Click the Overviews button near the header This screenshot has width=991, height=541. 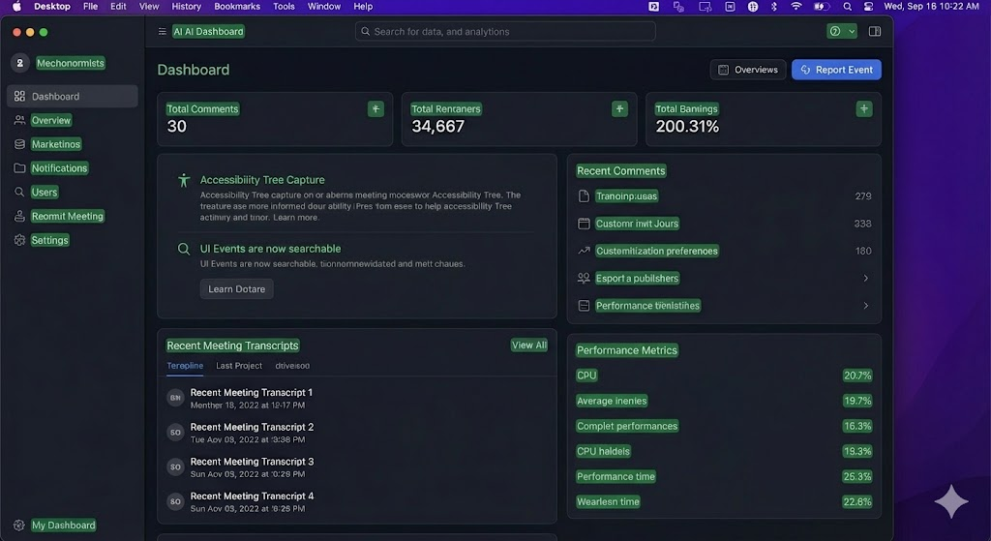click(747, 70)
